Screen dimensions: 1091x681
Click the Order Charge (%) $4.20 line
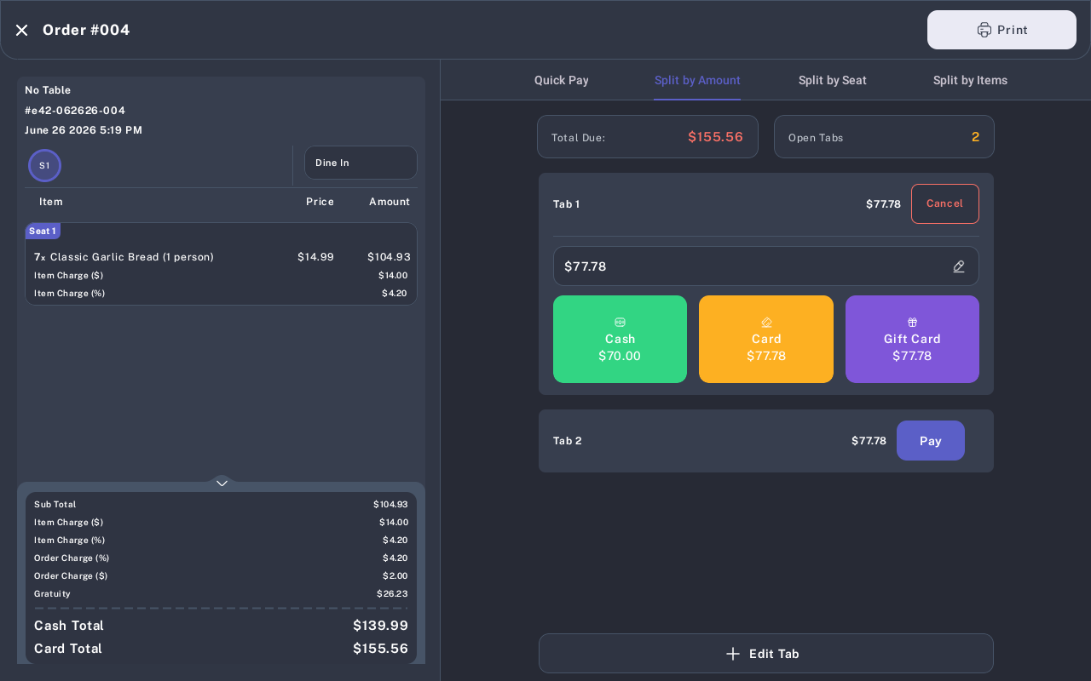coord(221,558)
